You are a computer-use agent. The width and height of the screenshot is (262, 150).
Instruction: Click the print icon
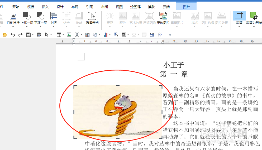click(39, 35)
